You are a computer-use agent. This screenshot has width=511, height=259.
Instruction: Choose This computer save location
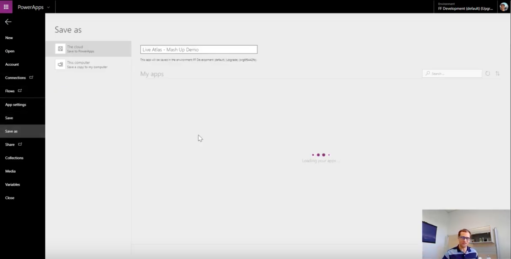88,64
